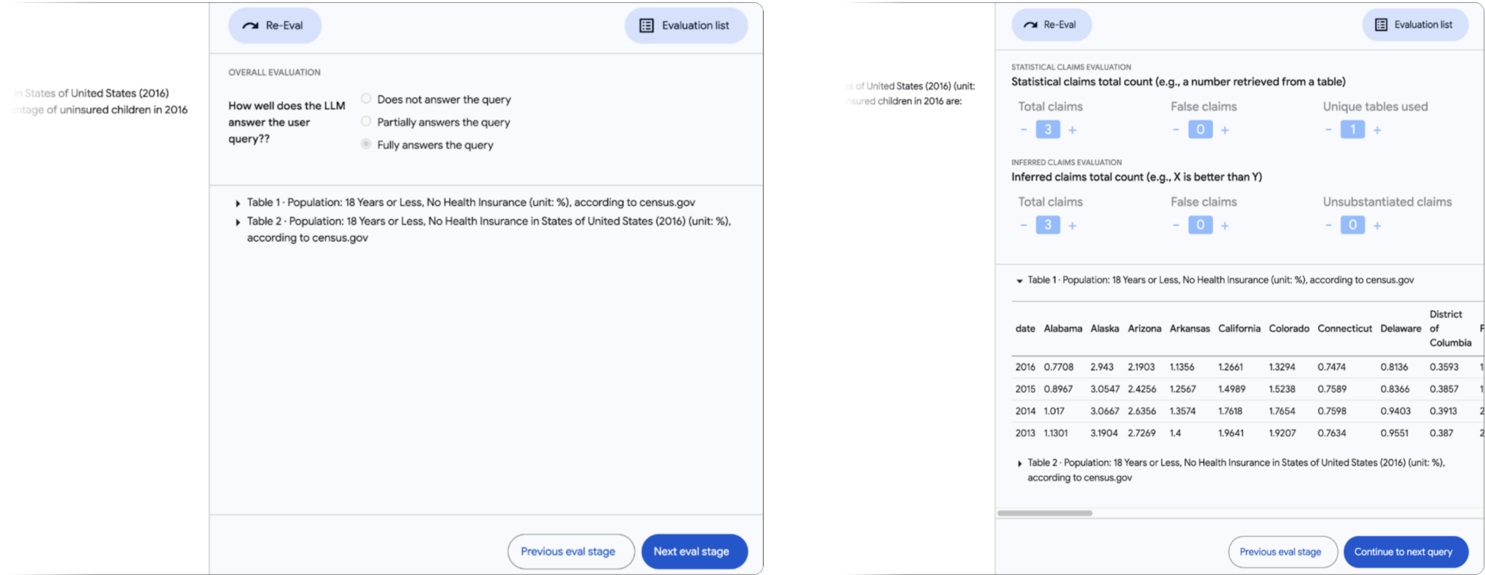The width and height of the screenshot is (1485, 575).
Task: Expand Table 2 in left panel
Action: point(238,222)
